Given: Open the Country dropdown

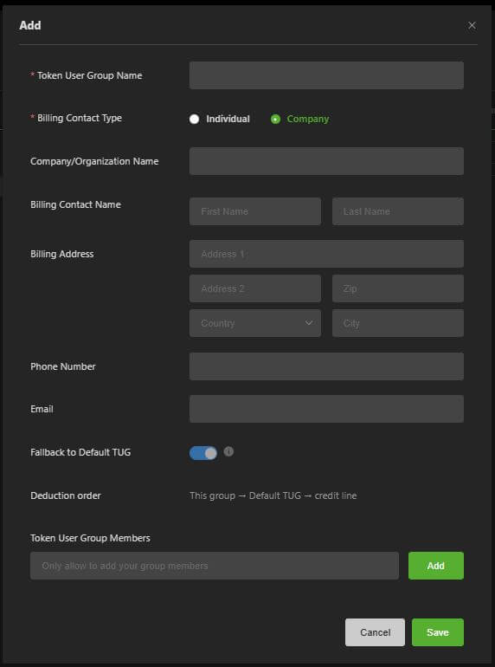Looking at the screenshot, I should click(x=255, y=323).
